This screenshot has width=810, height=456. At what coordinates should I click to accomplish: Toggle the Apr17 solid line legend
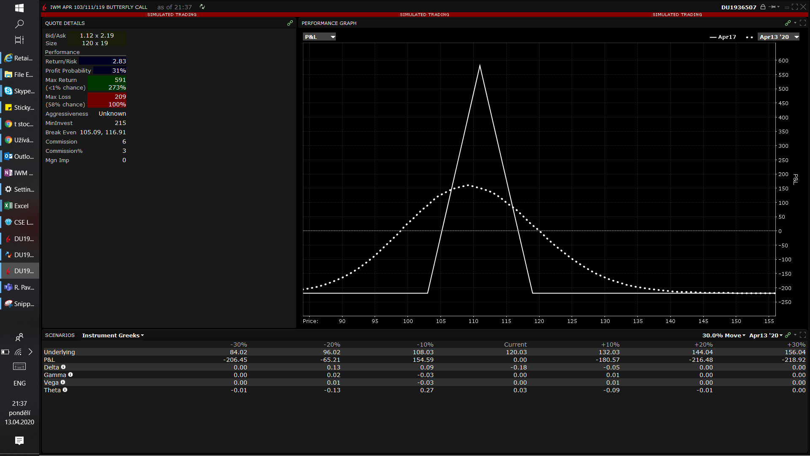tap(723, 37)
